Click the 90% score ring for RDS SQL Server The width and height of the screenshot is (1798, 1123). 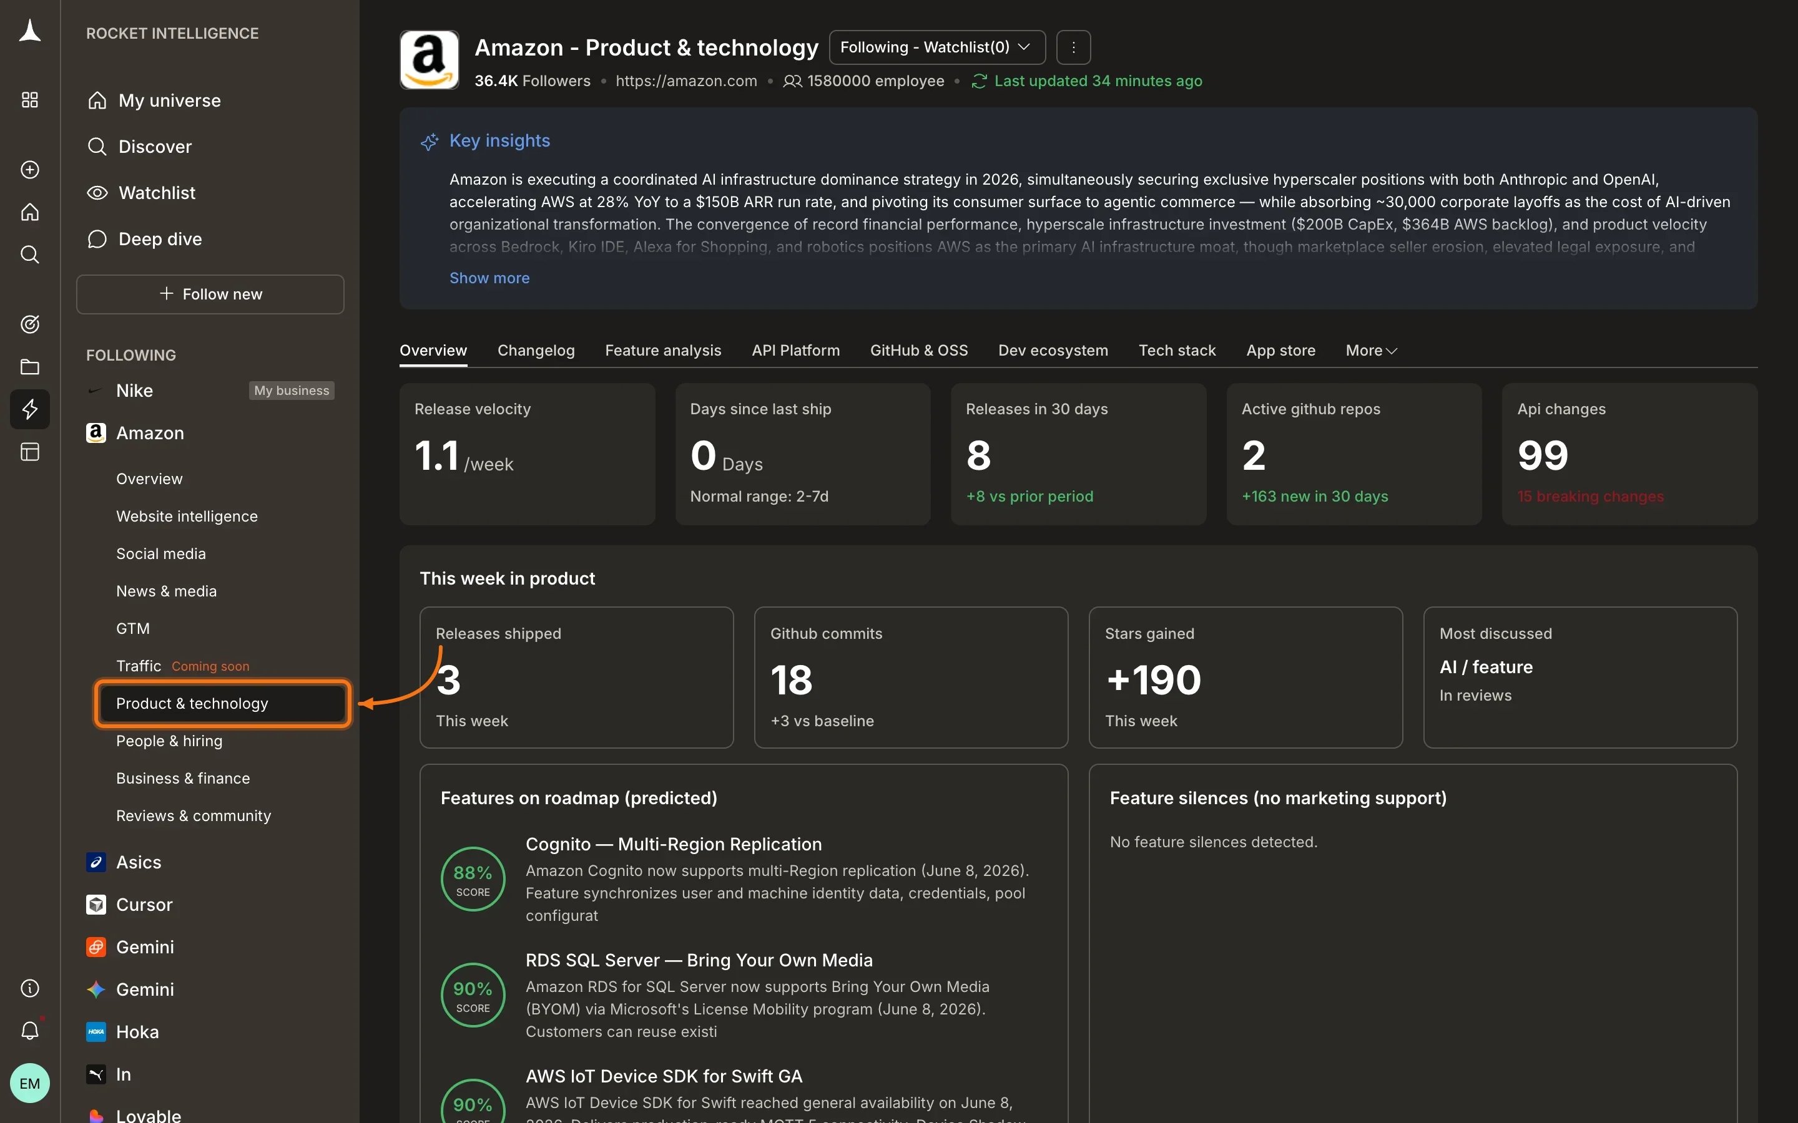point(473,995)
